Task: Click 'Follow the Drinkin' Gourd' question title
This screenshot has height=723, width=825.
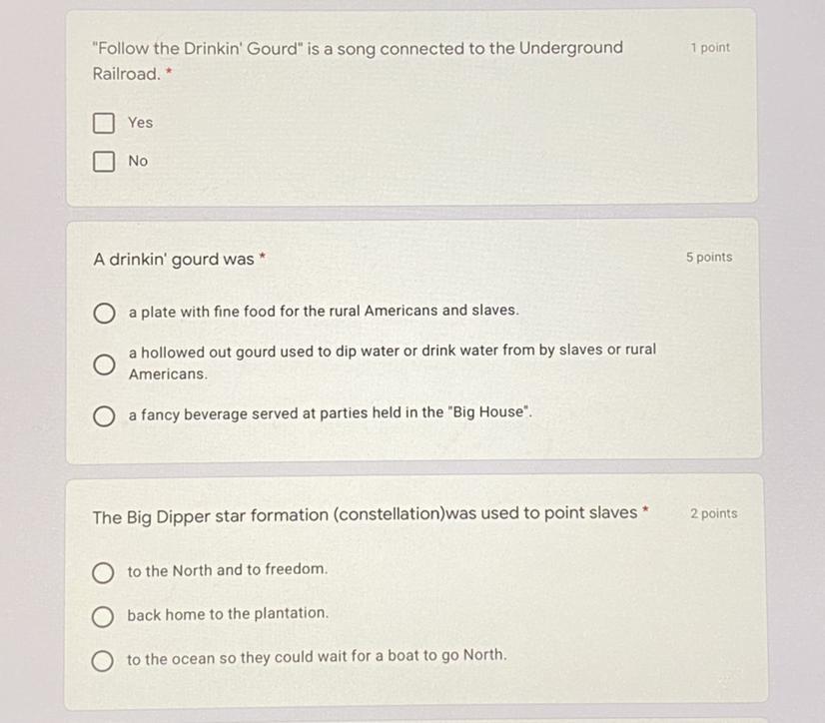Action: (358, 61)
